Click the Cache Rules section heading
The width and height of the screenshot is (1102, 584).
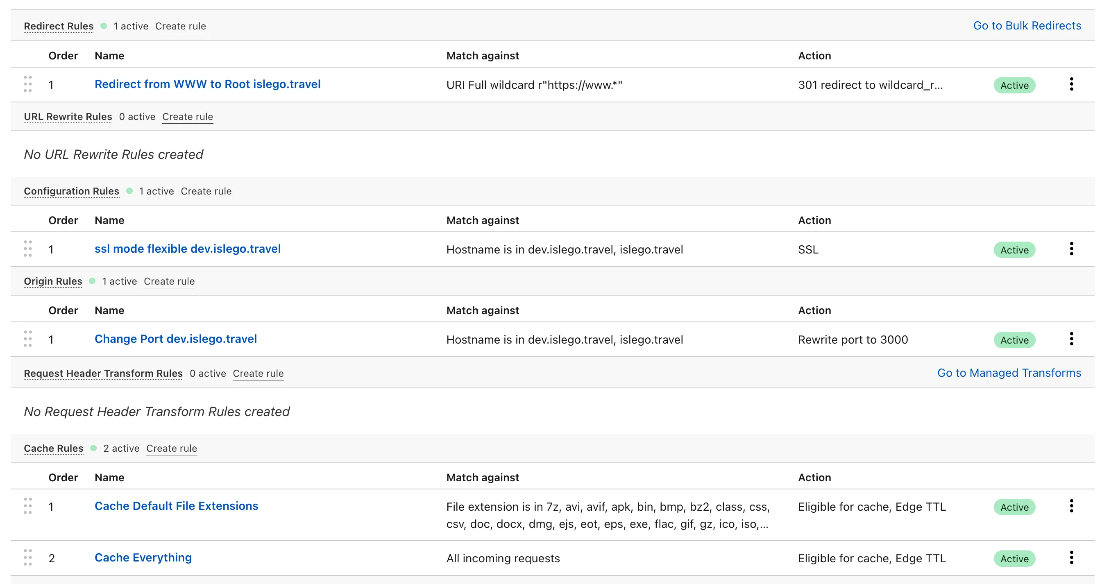tap(54, 448)
